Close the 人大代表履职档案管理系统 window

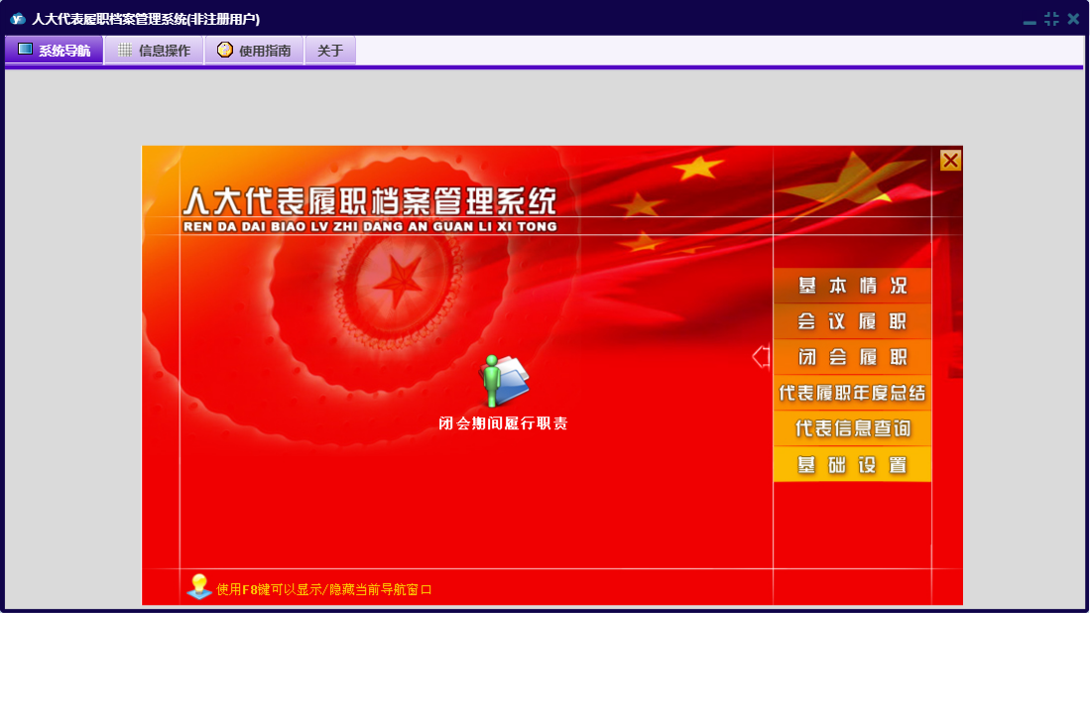point(1073,19)
